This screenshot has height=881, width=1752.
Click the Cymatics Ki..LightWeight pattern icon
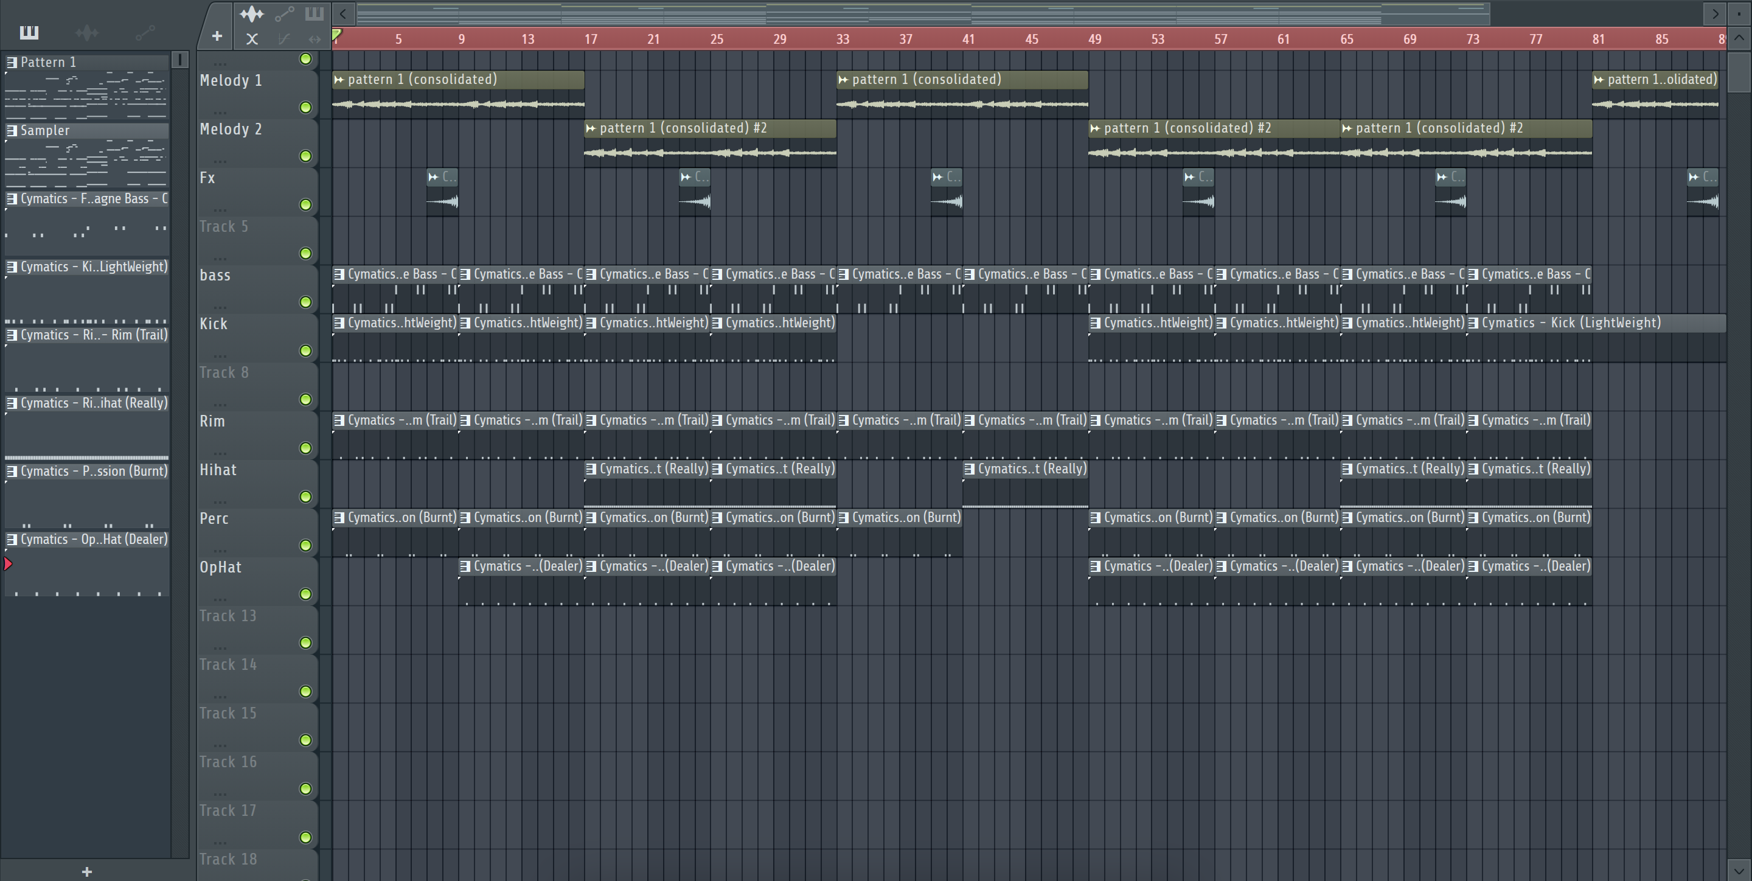(12, 266)
